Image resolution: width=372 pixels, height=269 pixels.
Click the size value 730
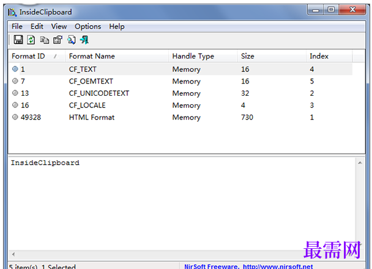(x=247, y=117)
